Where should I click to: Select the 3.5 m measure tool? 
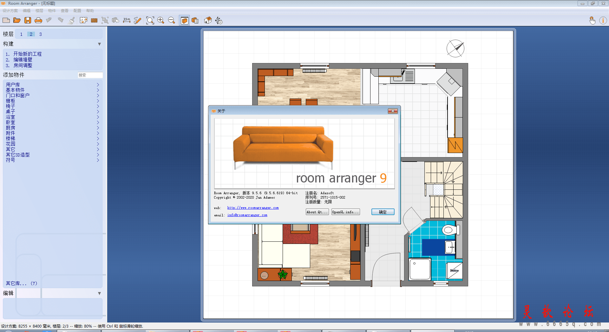point(127,21)
